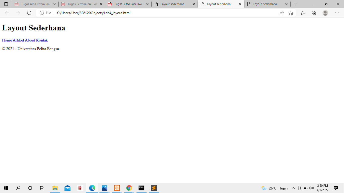Refresh the Lab4_layout.html page
The image size is (344, 193).
pos(29,13)
